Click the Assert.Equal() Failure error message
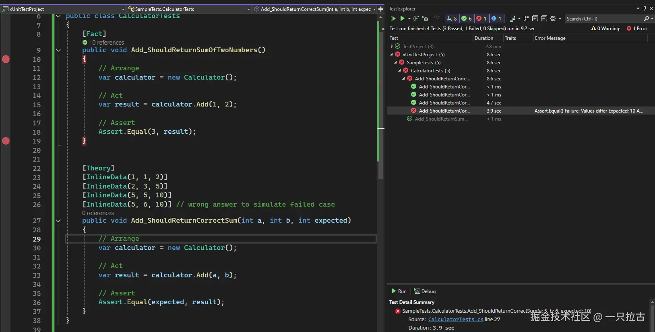This screenshot has width=655, height=332. (x=589, y=111)
